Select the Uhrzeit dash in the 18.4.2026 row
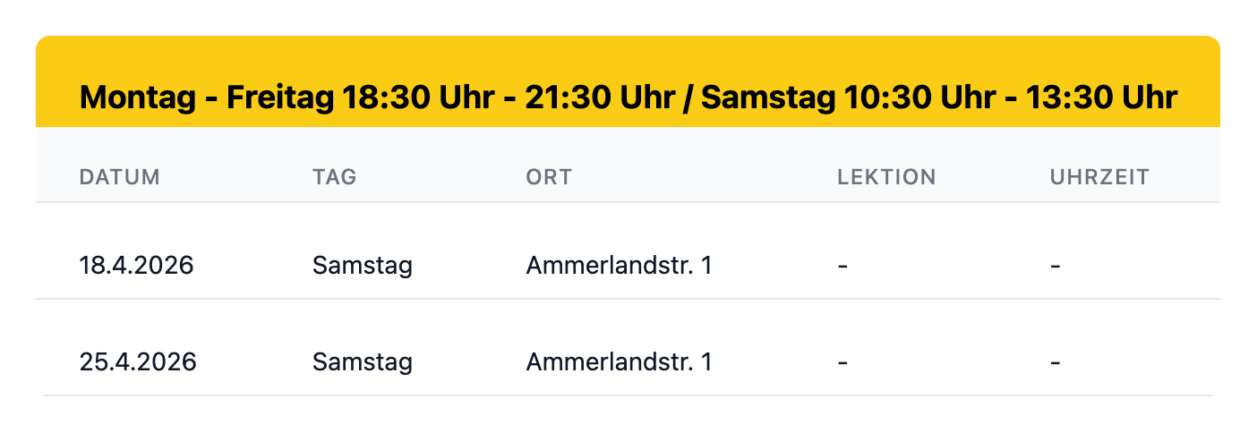 (x=1056, y=267)
